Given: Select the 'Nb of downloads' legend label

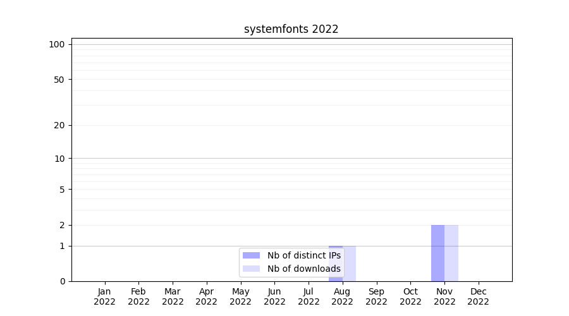Looking at the screenshot, I should (x=303, y=269).
